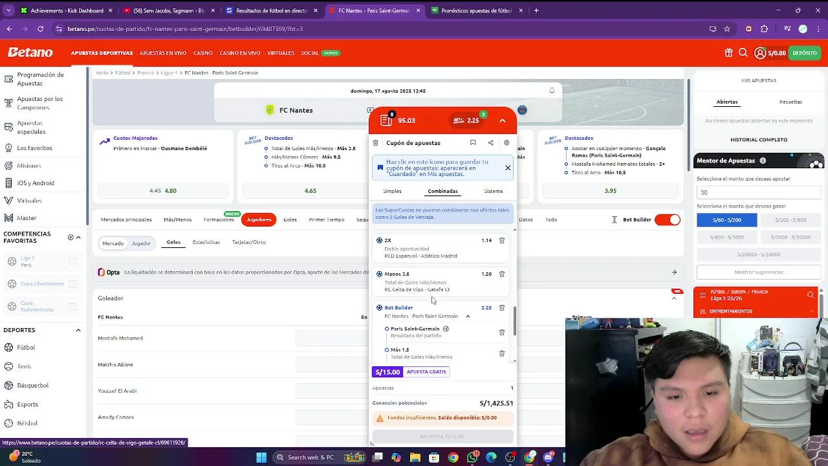Clear bet slip with trash icon beside Cupón
Image resolution: width=828 pixels, height=466 pixels.
[x=375, y=143]
